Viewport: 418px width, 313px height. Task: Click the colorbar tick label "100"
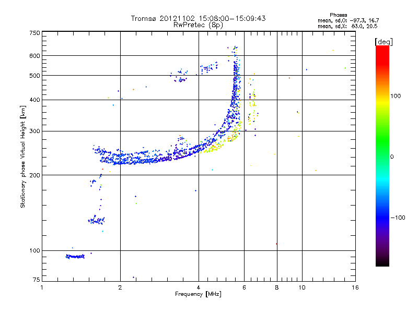pyautogui.click(x=396, y=96)
